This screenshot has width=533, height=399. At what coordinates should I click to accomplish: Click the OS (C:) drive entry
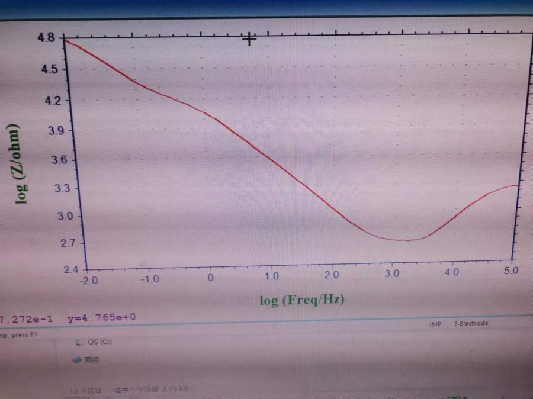(x=94, y=342)
